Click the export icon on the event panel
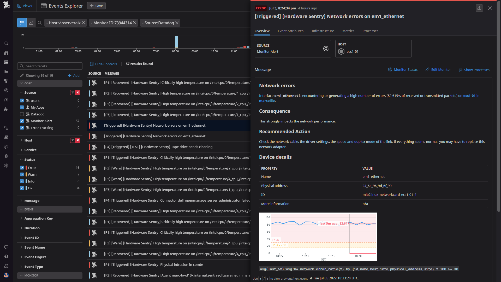 [479, 8]
